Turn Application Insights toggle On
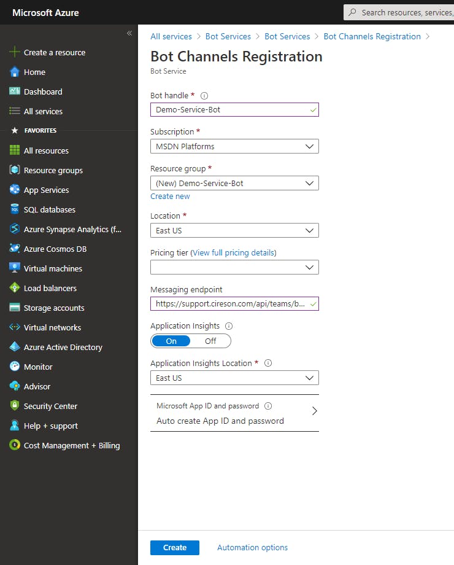The width and height of the screenshot is (454, 565). (x=171, y=341)
